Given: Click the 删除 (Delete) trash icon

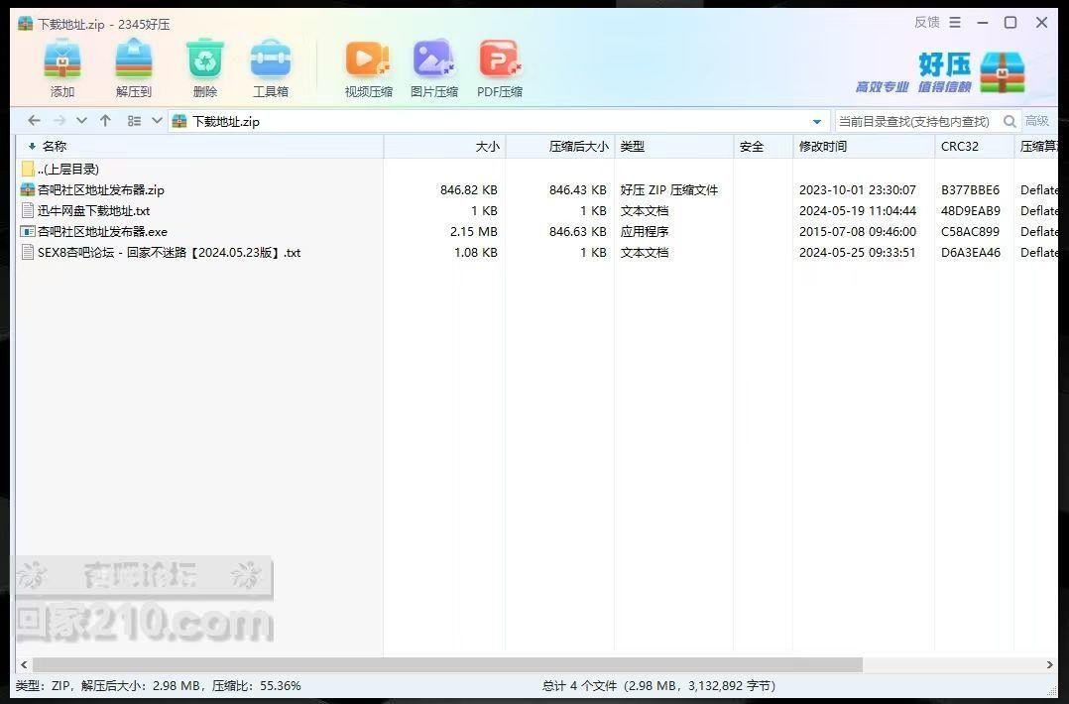Looking at the screenshot, I should pyautogui.click(x=205, y=68).
